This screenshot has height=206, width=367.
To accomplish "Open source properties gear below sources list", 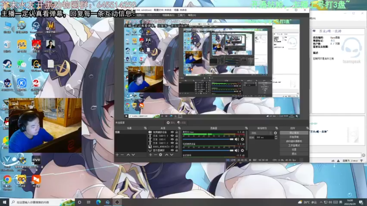I will pyautogui.click(x=161, y=155).
